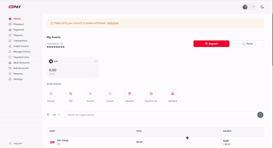This screenshot has width=273, height=148.
Task: Click the Rewards sidebar icon
Action: [10, 73]
